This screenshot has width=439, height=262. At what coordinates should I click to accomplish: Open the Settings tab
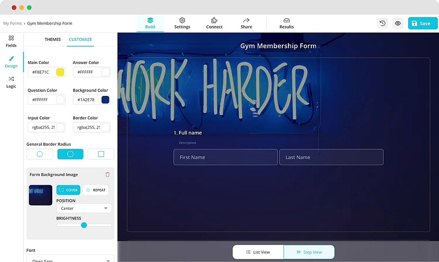point(182,24)
